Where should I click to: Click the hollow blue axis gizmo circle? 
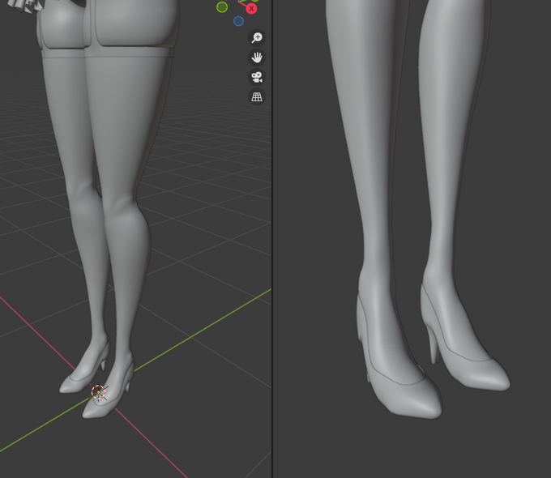(238, 21)
